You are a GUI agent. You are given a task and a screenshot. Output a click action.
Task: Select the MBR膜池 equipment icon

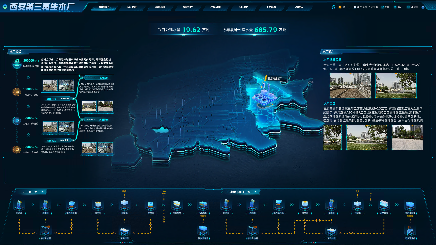click(x=384, y=205)
